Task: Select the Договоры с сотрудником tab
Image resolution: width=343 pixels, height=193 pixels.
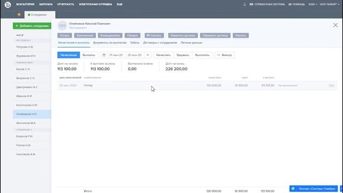Action: tap(160, 43)
